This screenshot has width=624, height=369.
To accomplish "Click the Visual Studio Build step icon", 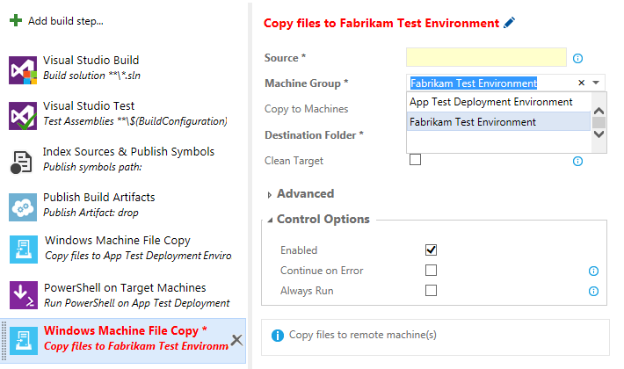I will (22, 69).
